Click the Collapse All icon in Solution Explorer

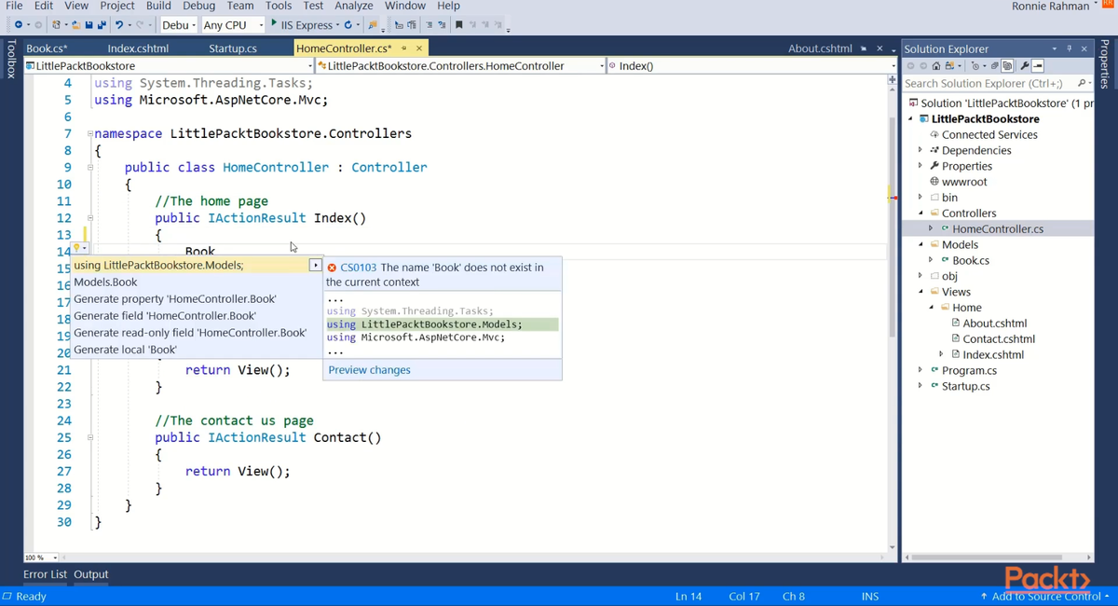click(x=994, y=66)
